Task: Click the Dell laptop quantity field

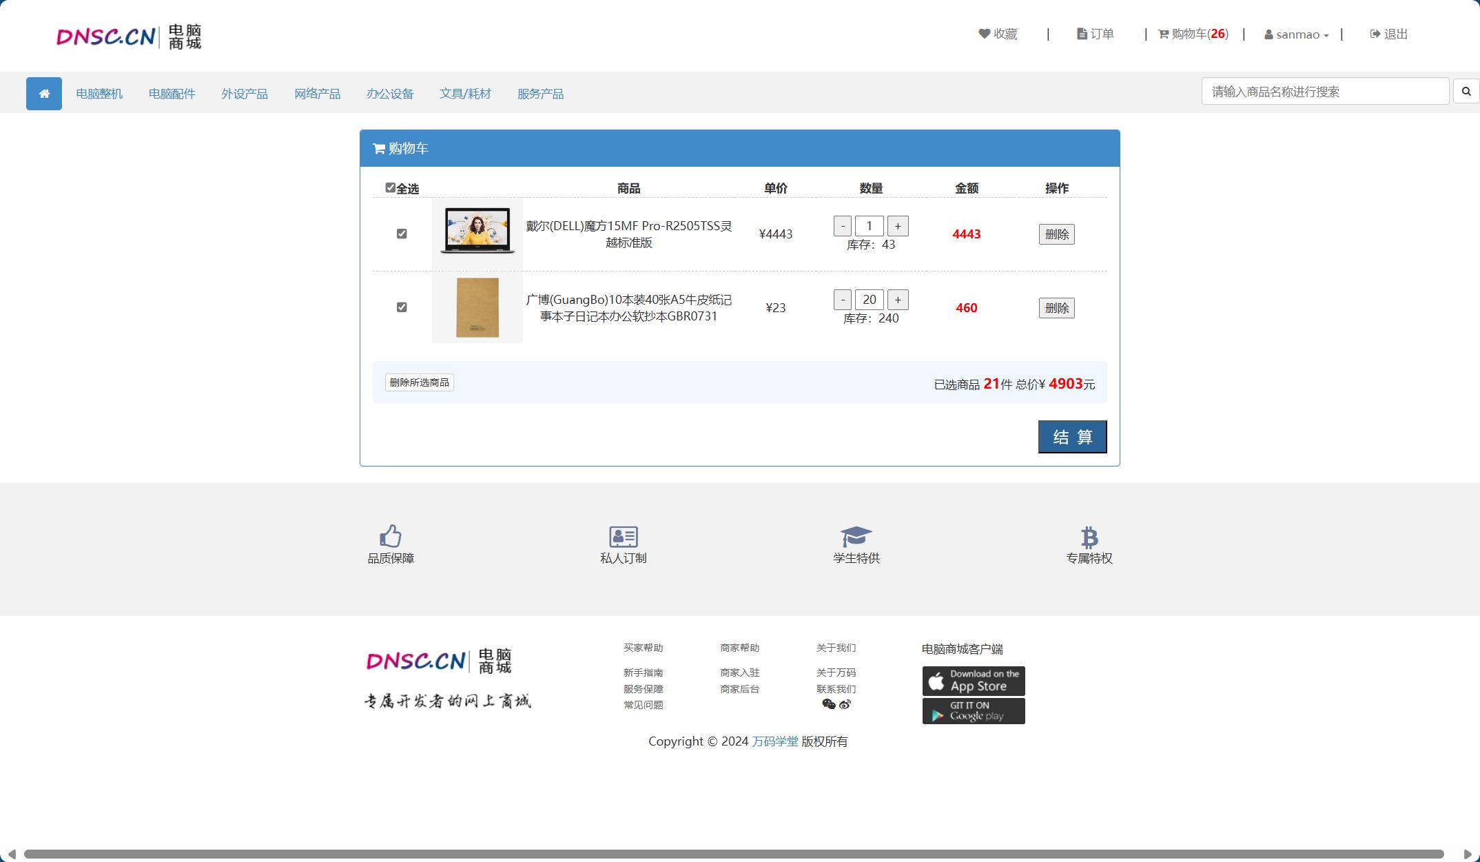Action: coord(870,226)
